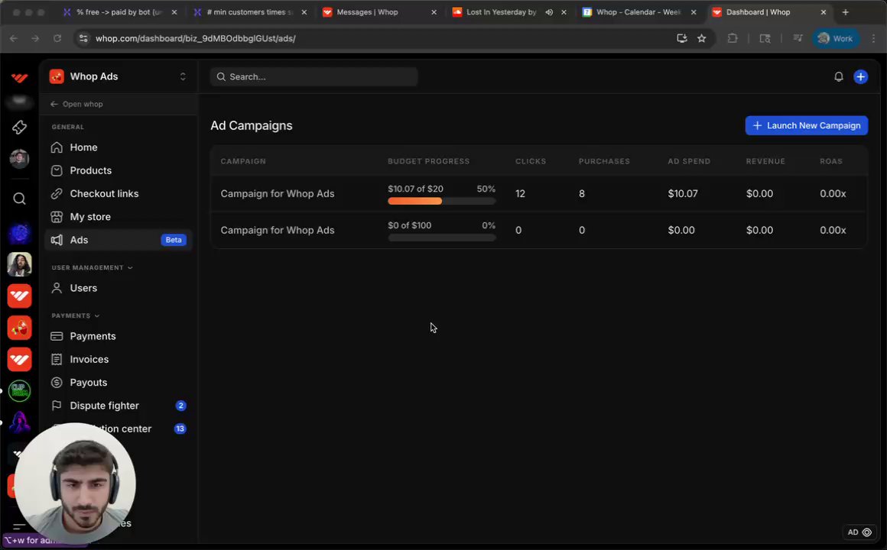
Task: Open the green Clip workspace icon
Action: [x=19, y=390]
